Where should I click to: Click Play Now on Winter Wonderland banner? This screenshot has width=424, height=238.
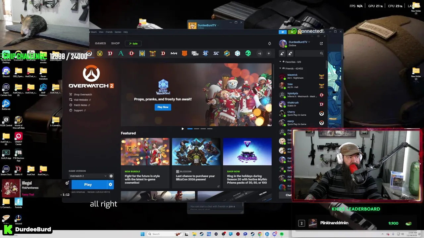point(163,107)
